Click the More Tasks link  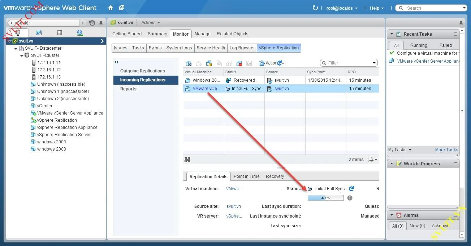(x=446, y=150)
